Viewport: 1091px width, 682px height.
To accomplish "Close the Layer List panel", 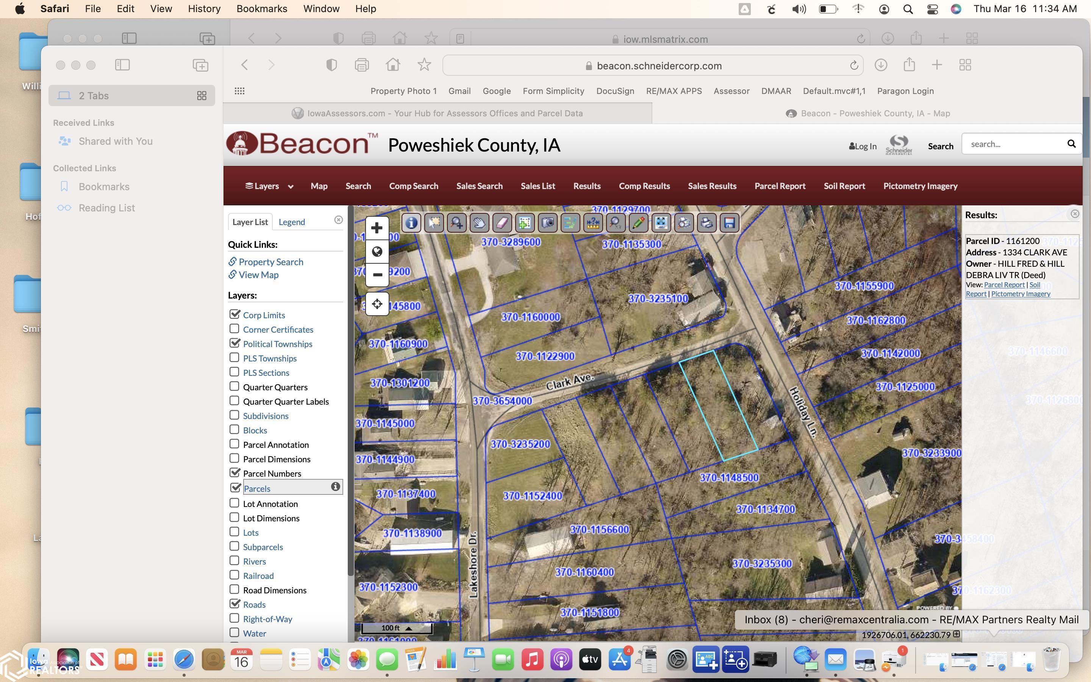I will 339,220.
